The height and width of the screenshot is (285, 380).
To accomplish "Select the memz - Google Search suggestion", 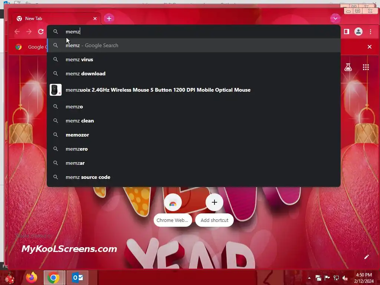I will (x=194, y=45).
